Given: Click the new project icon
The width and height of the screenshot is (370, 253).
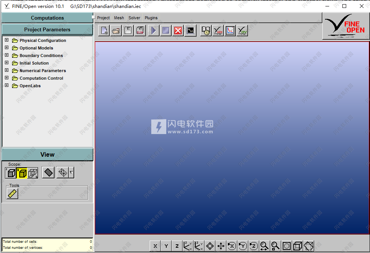Looking at the screenshot, I should (104, 31).
